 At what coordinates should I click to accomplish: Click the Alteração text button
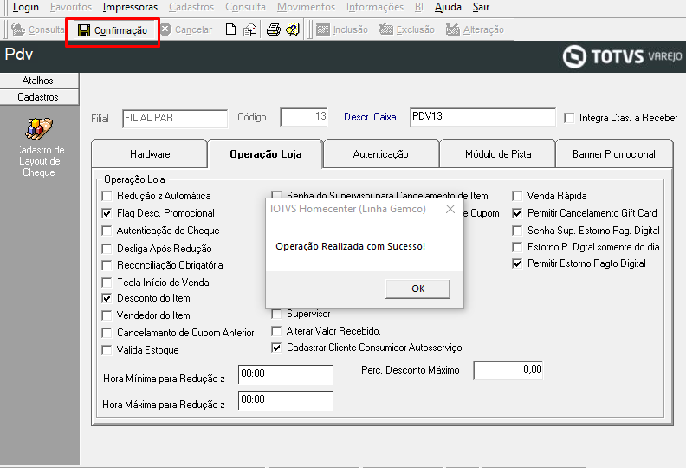[483, 29]
